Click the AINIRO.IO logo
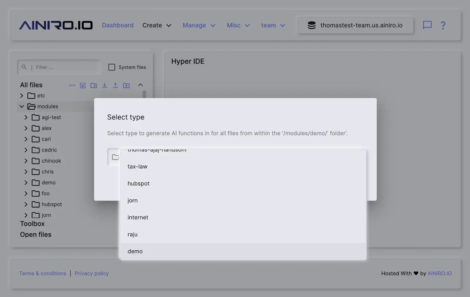 [56, 25]
